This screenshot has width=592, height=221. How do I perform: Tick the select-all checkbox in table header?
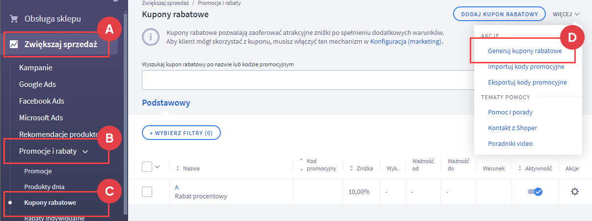[x=147, y=166]
